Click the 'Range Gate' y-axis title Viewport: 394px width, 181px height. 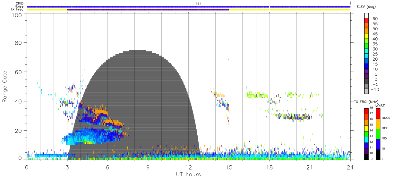pos(5,87)
